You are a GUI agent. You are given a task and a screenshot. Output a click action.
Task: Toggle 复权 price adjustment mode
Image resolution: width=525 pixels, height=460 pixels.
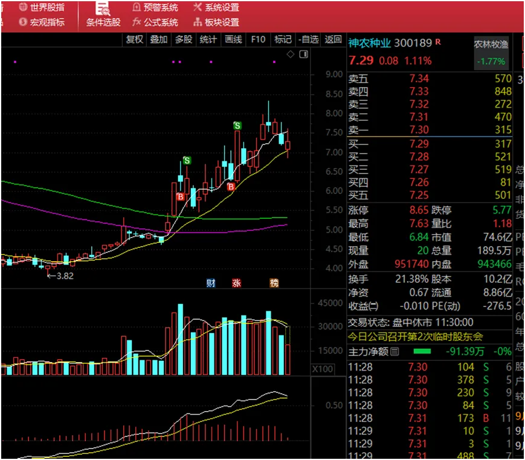tap(134, 39)
